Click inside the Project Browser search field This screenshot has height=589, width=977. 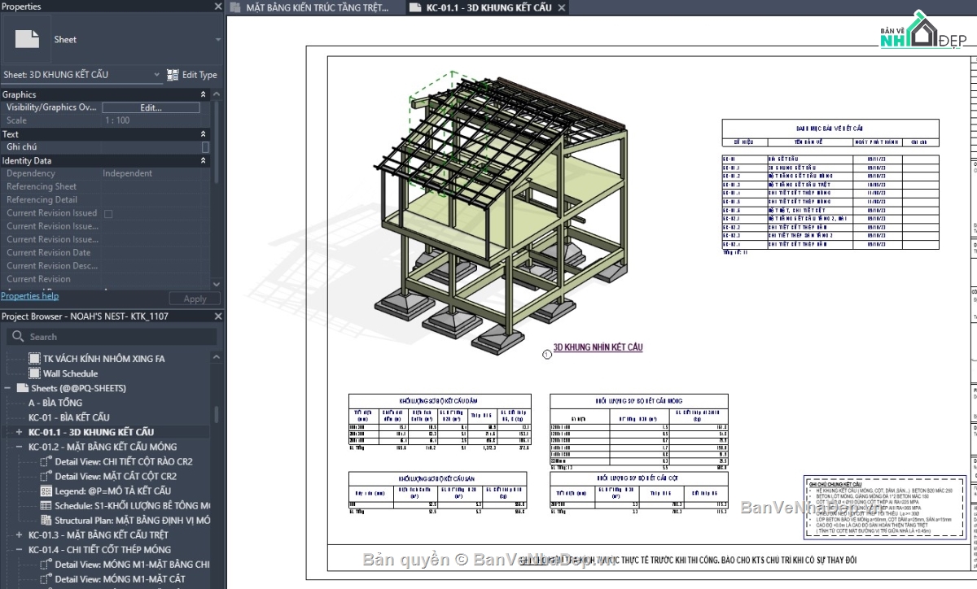(114, 336)
